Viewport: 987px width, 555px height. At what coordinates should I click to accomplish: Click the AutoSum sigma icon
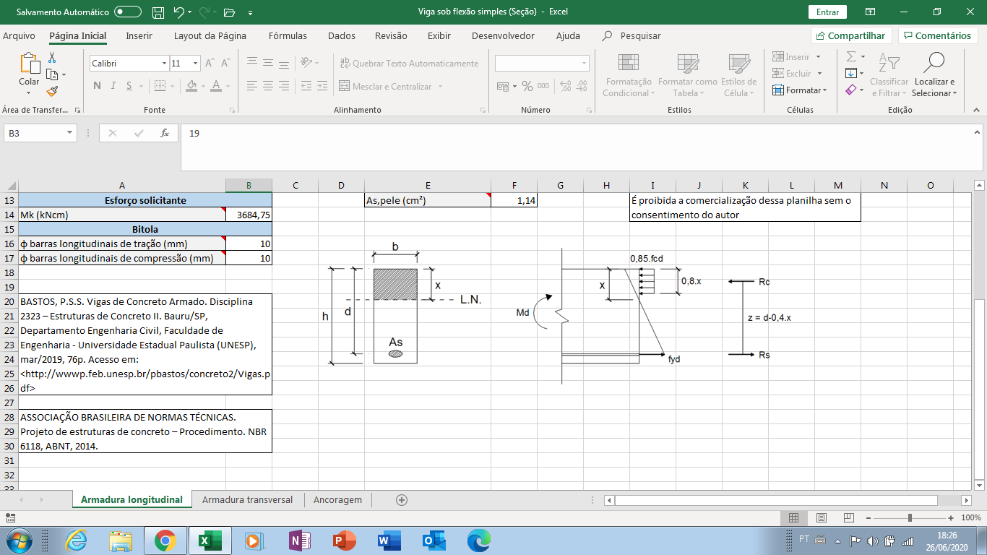point(851,56)
